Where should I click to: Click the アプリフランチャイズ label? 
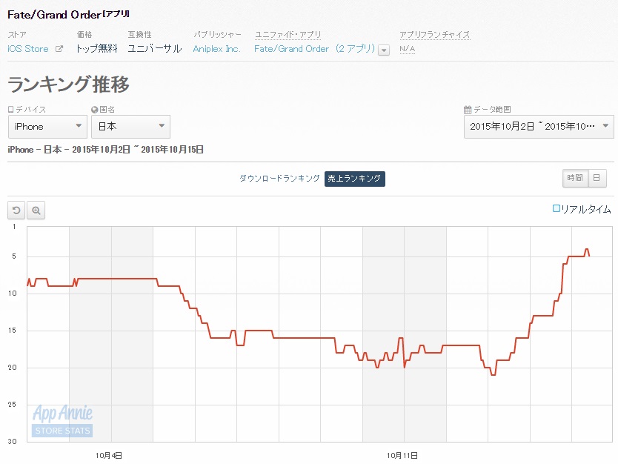click(435, 35)
